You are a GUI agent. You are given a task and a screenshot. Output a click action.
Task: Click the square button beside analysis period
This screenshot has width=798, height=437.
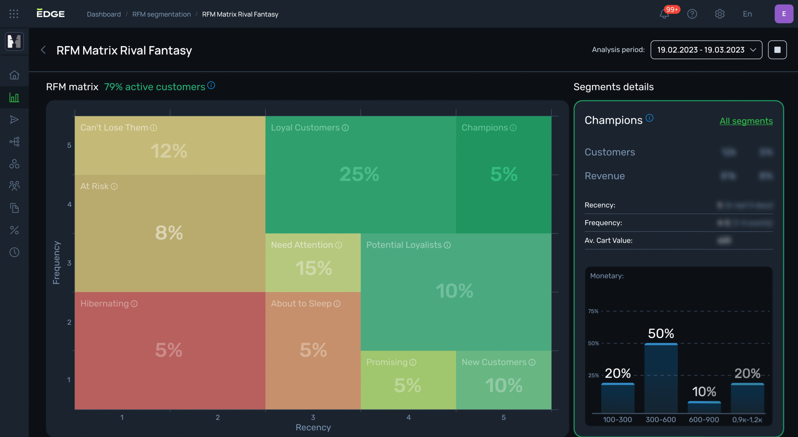777,50
